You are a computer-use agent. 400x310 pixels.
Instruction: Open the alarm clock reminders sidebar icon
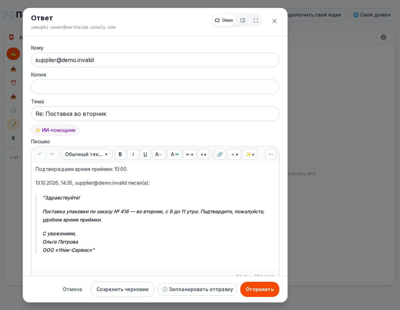(x=13, y=83)
